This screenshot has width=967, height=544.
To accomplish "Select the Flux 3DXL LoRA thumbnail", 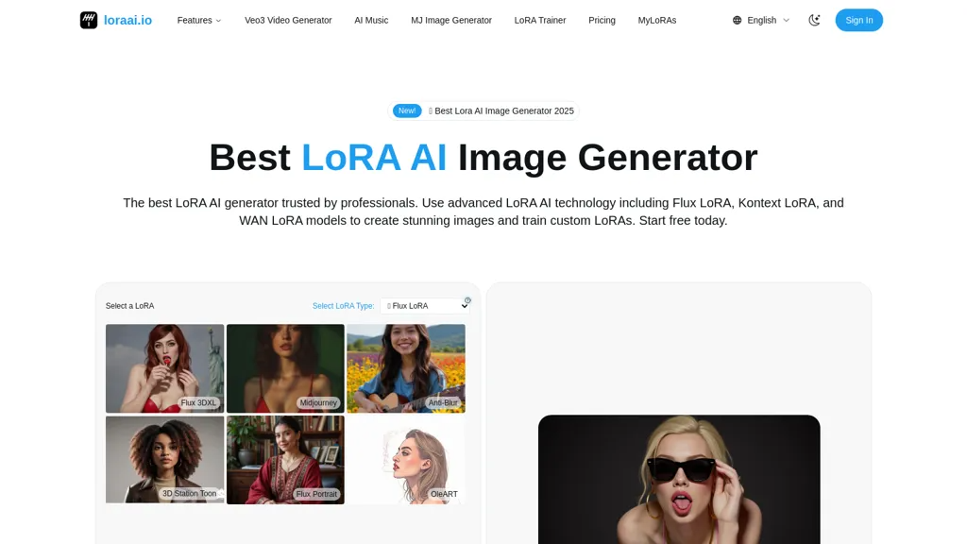I will 164,368.
